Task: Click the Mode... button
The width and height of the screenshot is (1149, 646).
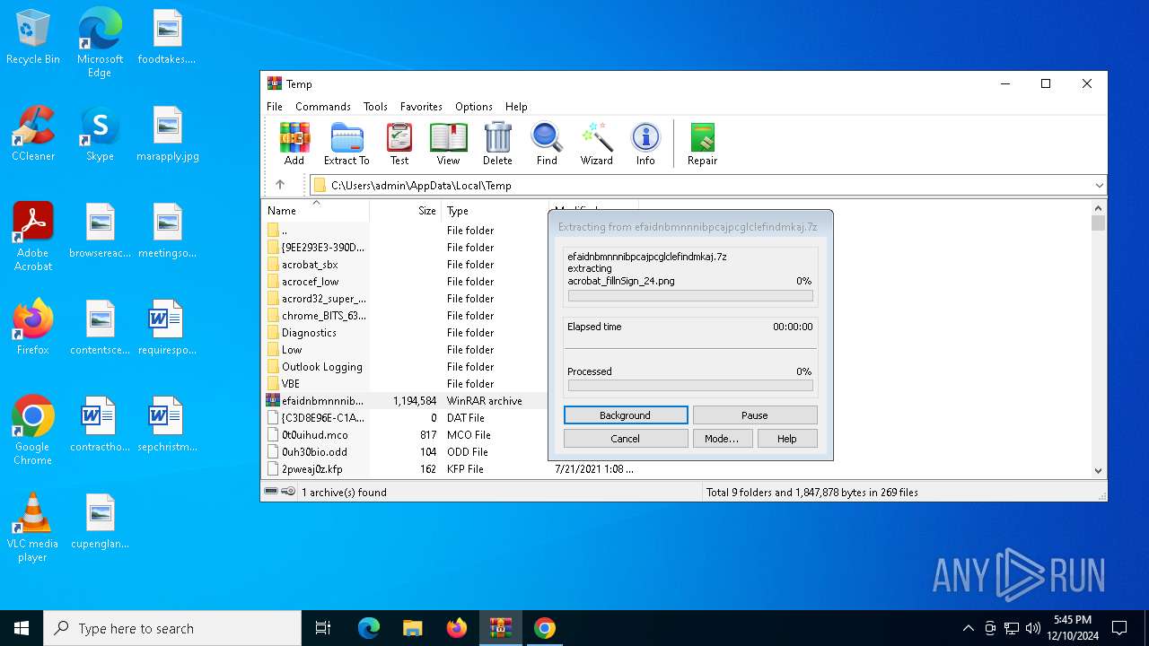Action: 722,439
